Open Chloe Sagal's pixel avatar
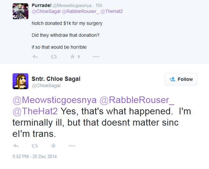Image resolution: width=209 pixels, height=169 pixels. click(x=20, y=81)
